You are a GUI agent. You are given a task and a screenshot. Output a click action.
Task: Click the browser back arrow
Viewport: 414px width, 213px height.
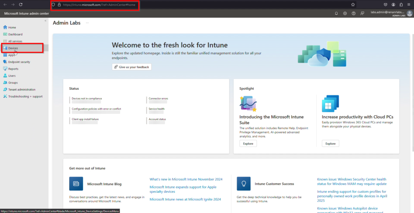[x=5, y=4]
